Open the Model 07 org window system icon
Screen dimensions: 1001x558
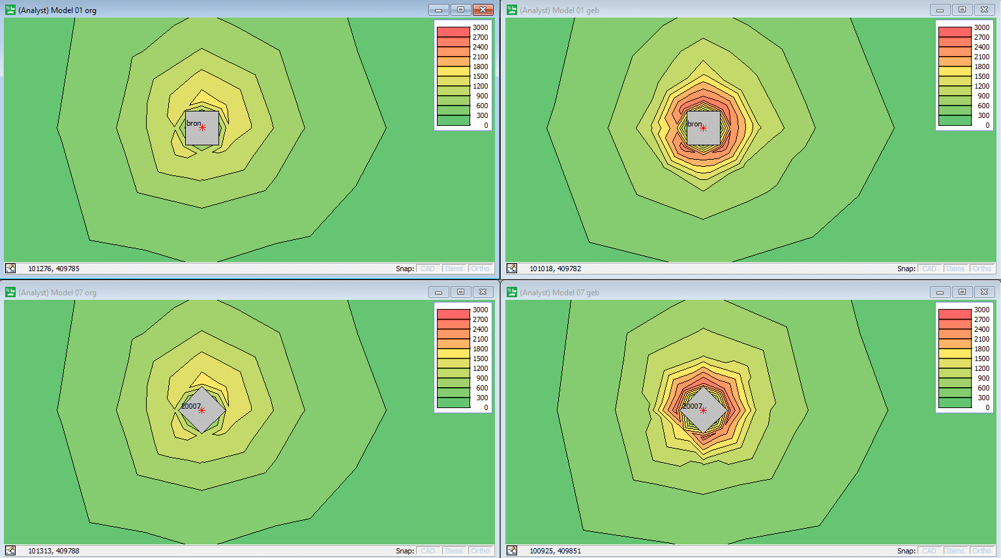point(10,292)
